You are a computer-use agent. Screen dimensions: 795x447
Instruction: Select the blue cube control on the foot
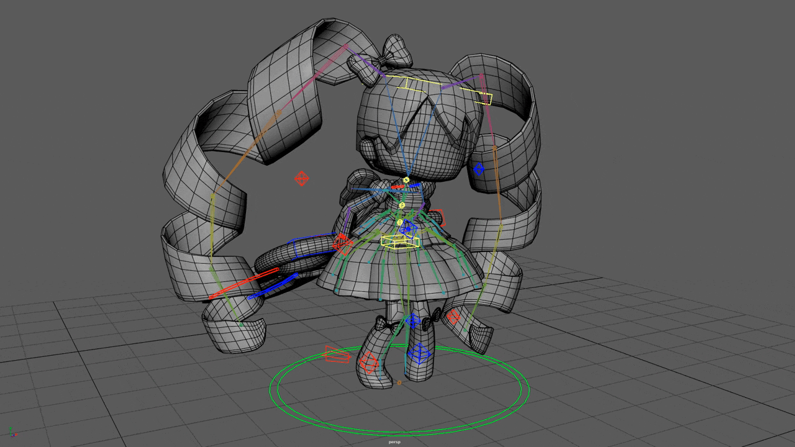click(419, 354)
